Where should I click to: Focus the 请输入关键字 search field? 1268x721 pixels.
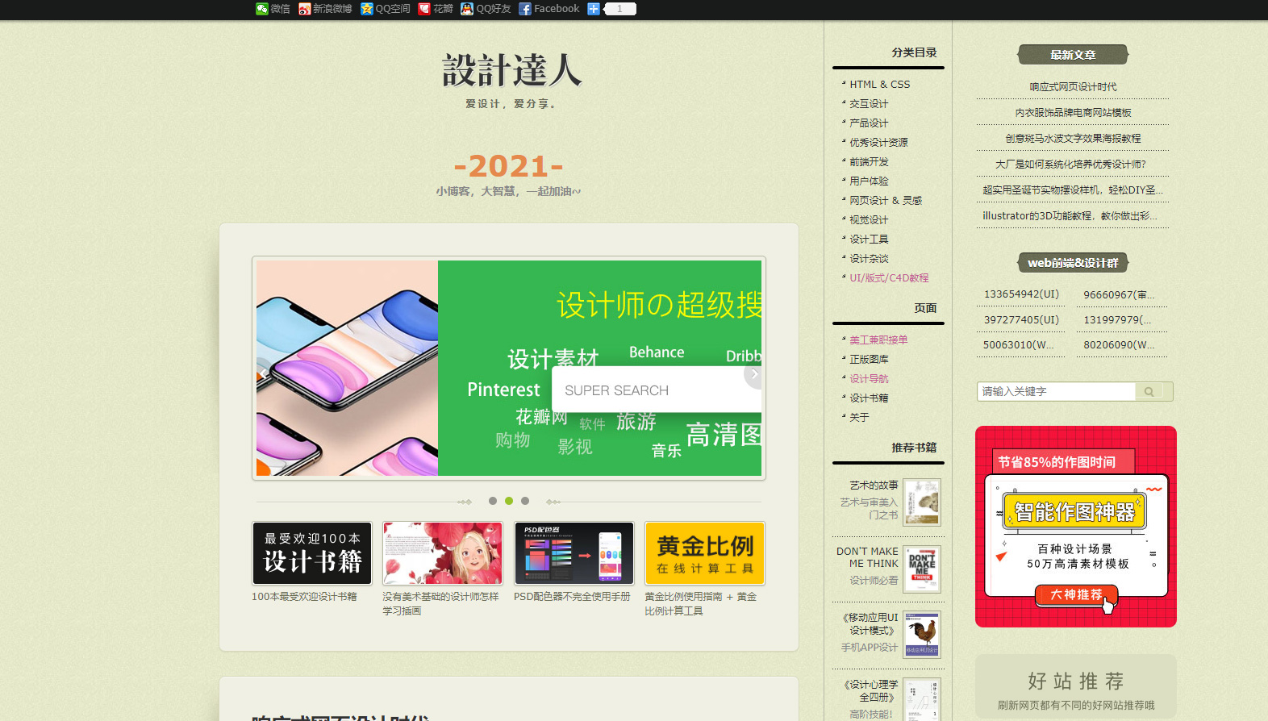pyautogui.click(x=1056, y=392)
